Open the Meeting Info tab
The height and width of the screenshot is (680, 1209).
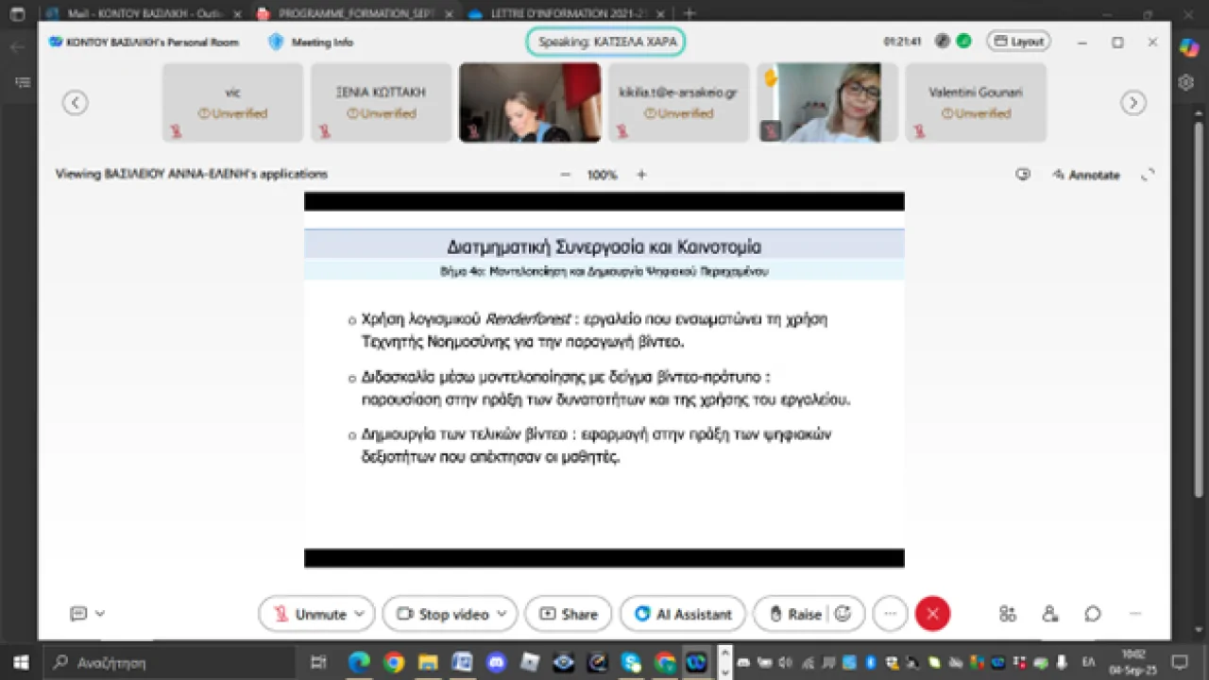click(311, 42)
